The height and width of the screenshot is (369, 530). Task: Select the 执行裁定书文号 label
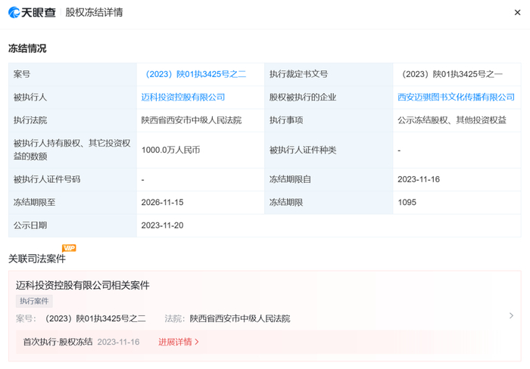(x=298, y=74)
